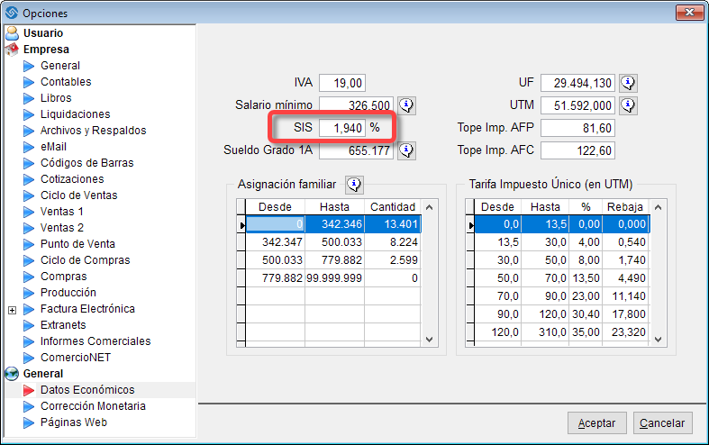Open the Liquidaciones options

click(75, 114)
